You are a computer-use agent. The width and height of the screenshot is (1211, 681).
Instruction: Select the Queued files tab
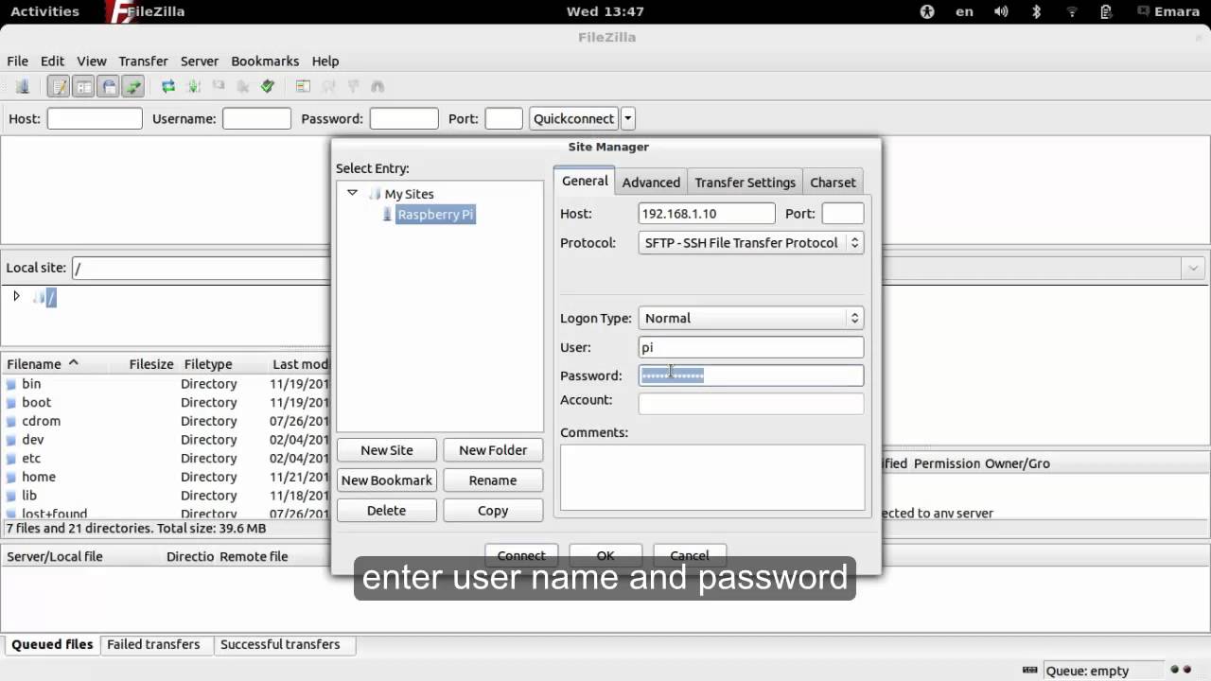pyautogui.click(x=52, y=644)
